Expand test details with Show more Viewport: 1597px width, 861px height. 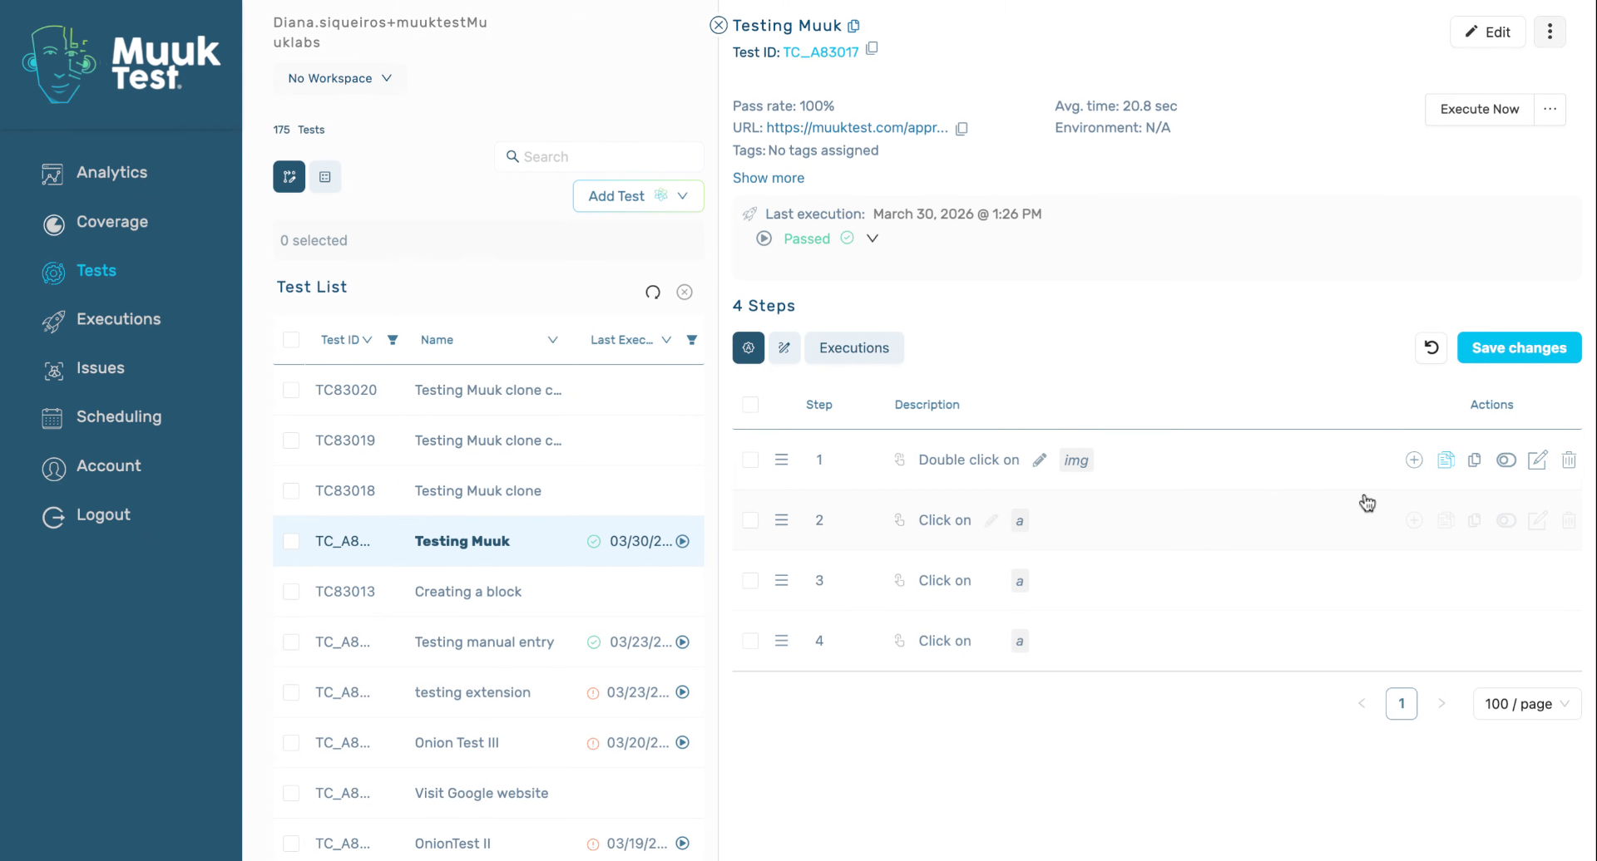[769, 178]
